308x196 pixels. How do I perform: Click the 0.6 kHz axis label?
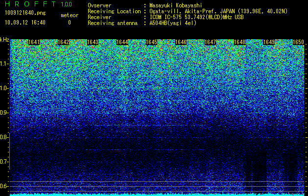click(4, 186)
